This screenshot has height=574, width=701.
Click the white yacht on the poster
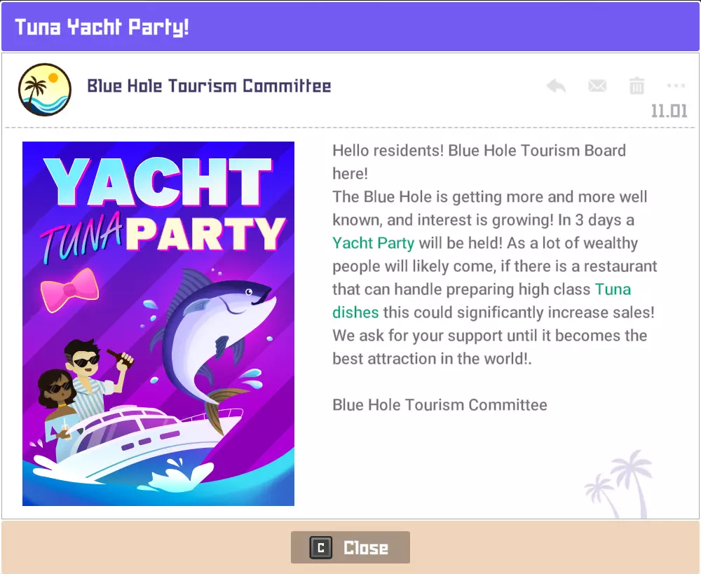(147, 442)
